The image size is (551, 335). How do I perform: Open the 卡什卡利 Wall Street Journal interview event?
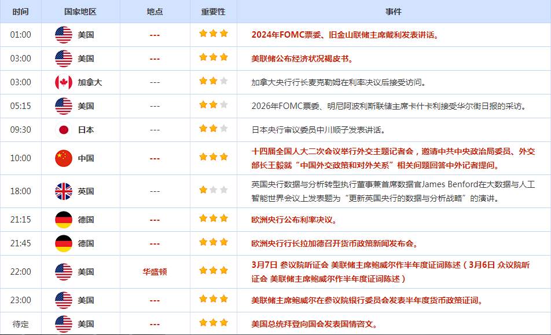pyautogui.click(x=390, y=106)
